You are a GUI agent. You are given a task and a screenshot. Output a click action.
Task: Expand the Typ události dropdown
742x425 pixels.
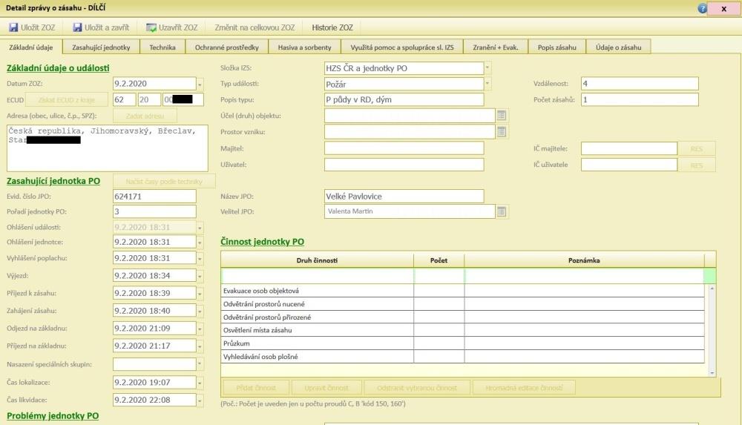[x=487, y=85]
